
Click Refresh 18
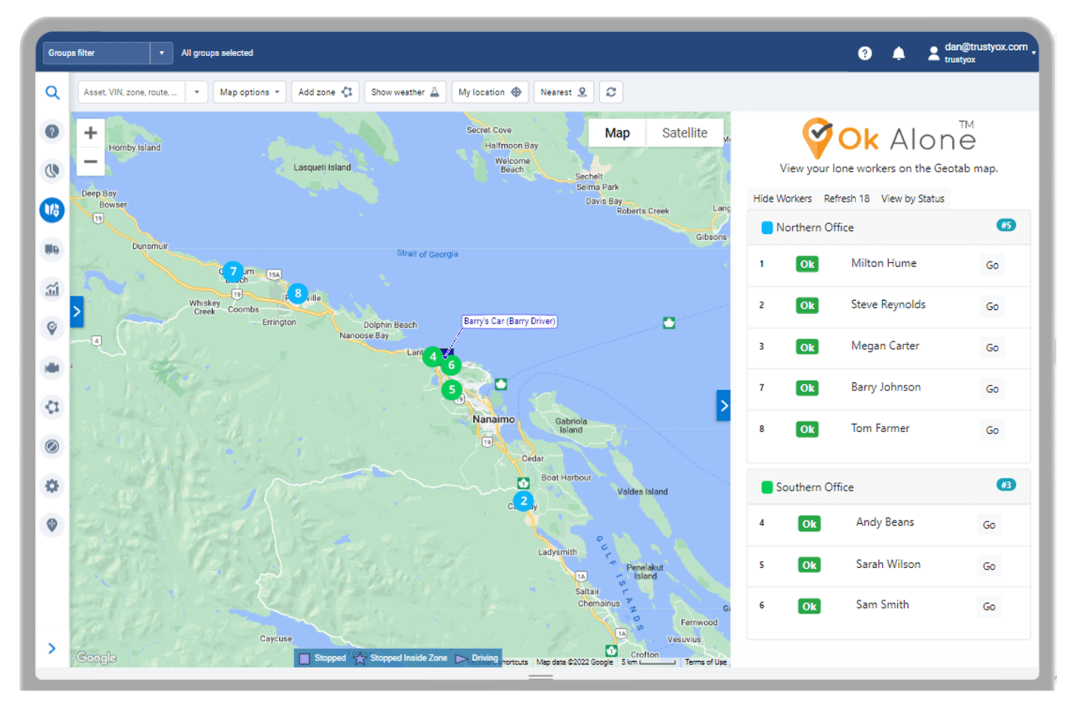pos(846,198)
